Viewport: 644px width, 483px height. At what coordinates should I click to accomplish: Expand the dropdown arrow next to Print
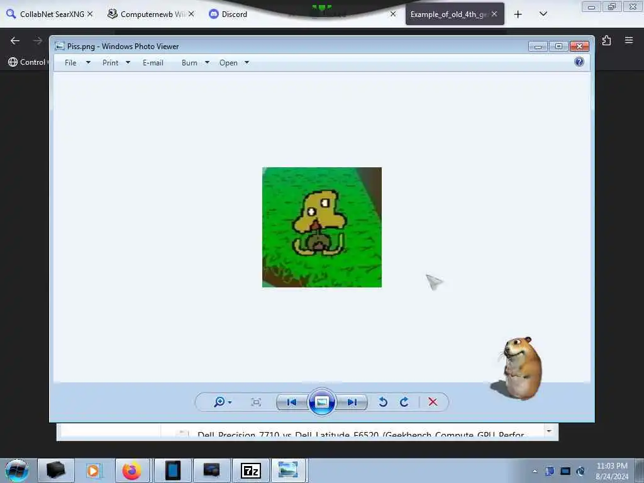[128, 62]
